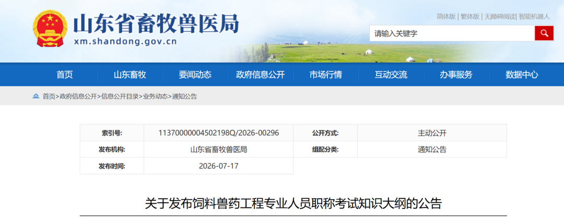The height and width of the screenshot is (221, 564).
Task: Open the 要闻动态 navigation menu item
Action: tap(195, 75)
